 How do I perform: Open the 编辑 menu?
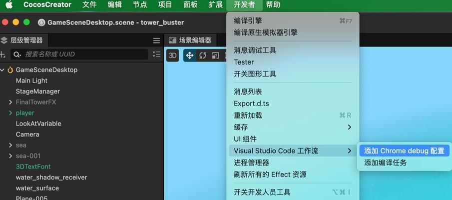[x=115, y=4]
